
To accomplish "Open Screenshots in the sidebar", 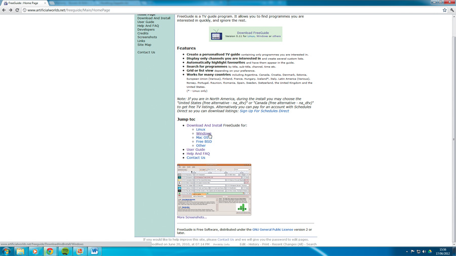I will [x=147, y=37].
